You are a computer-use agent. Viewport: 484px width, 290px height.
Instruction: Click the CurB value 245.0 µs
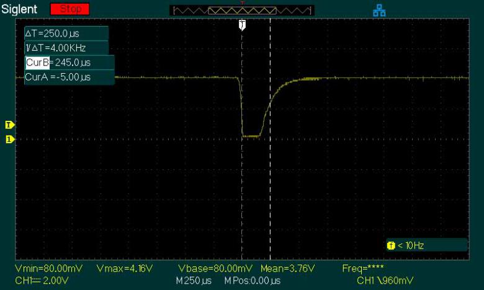pyautogui.click(x=73, y=63)
